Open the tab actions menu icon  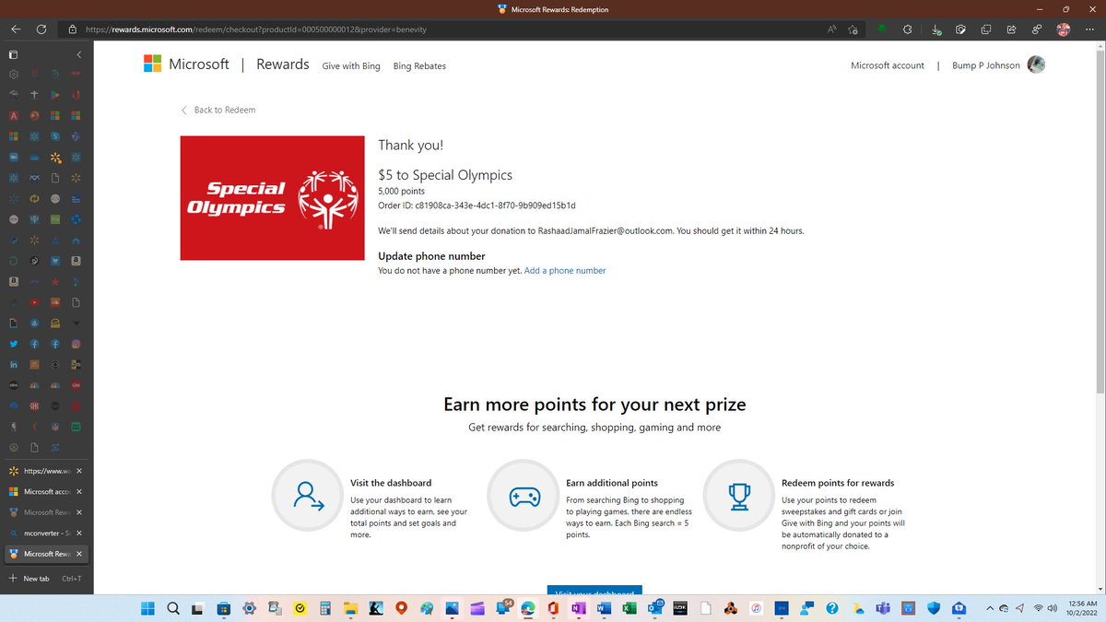[14, 54]
